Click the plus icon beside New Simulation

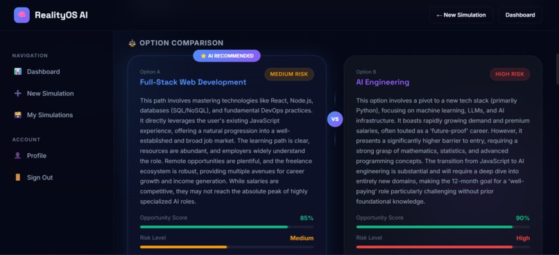[18, 94]
